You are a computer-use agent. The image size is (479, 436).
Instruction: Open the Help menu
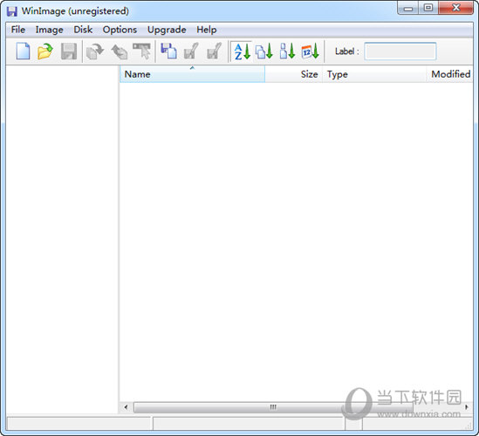click(x=207, y=30)
